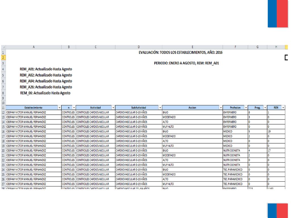
Task: Click the MUY ALTO cell in row 15
Action: point(192,127)
